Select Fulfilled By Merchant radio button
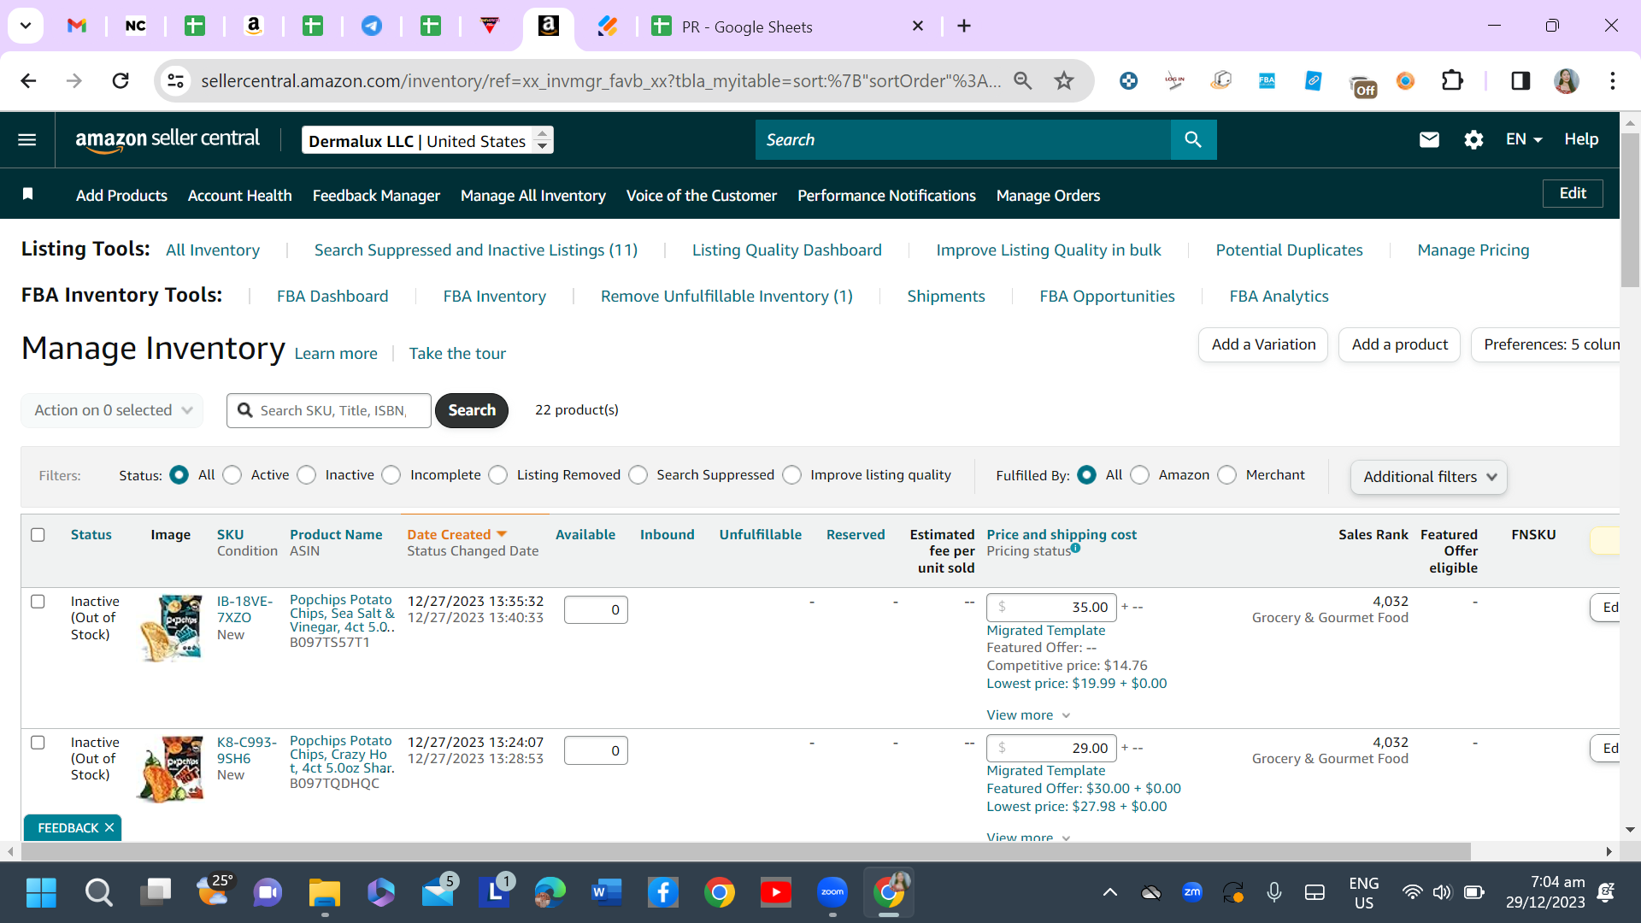The image size is (1641, 923). [x=1227, y=475]
